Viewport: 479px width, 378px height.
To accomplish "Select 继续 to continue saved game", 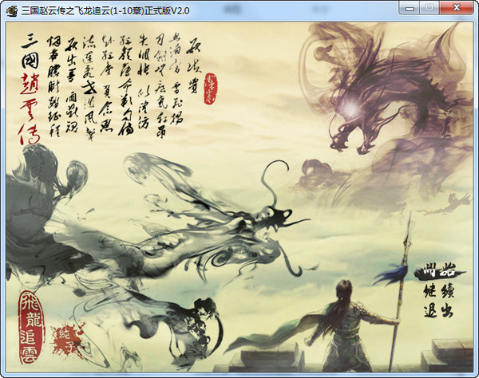I will [438, 292].
